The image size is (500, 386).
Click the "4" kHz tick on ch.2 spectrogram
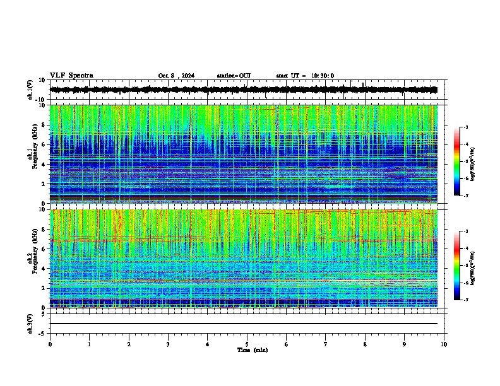tap(44, 269)
